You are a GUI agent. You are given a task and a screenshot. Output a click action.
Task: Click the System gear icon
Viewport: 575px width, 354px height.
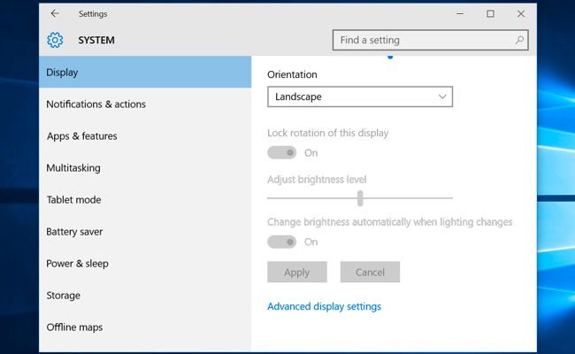(x=55, y=40)
